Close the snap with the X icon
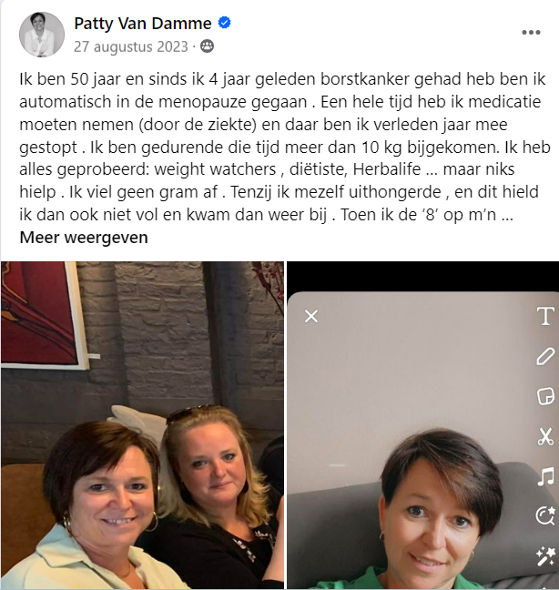The height and width of the screenshot is (590, 559). coord(311,316)
